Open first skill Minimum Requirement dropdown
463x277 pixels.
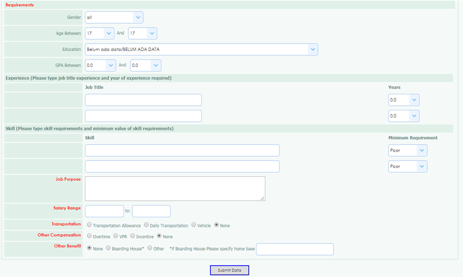pos(408,150)
